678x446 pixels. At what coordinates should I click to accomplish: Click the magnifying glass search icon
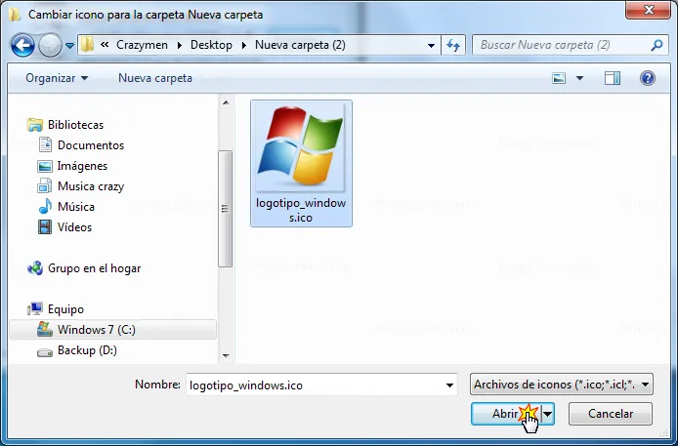pos(657,45)
